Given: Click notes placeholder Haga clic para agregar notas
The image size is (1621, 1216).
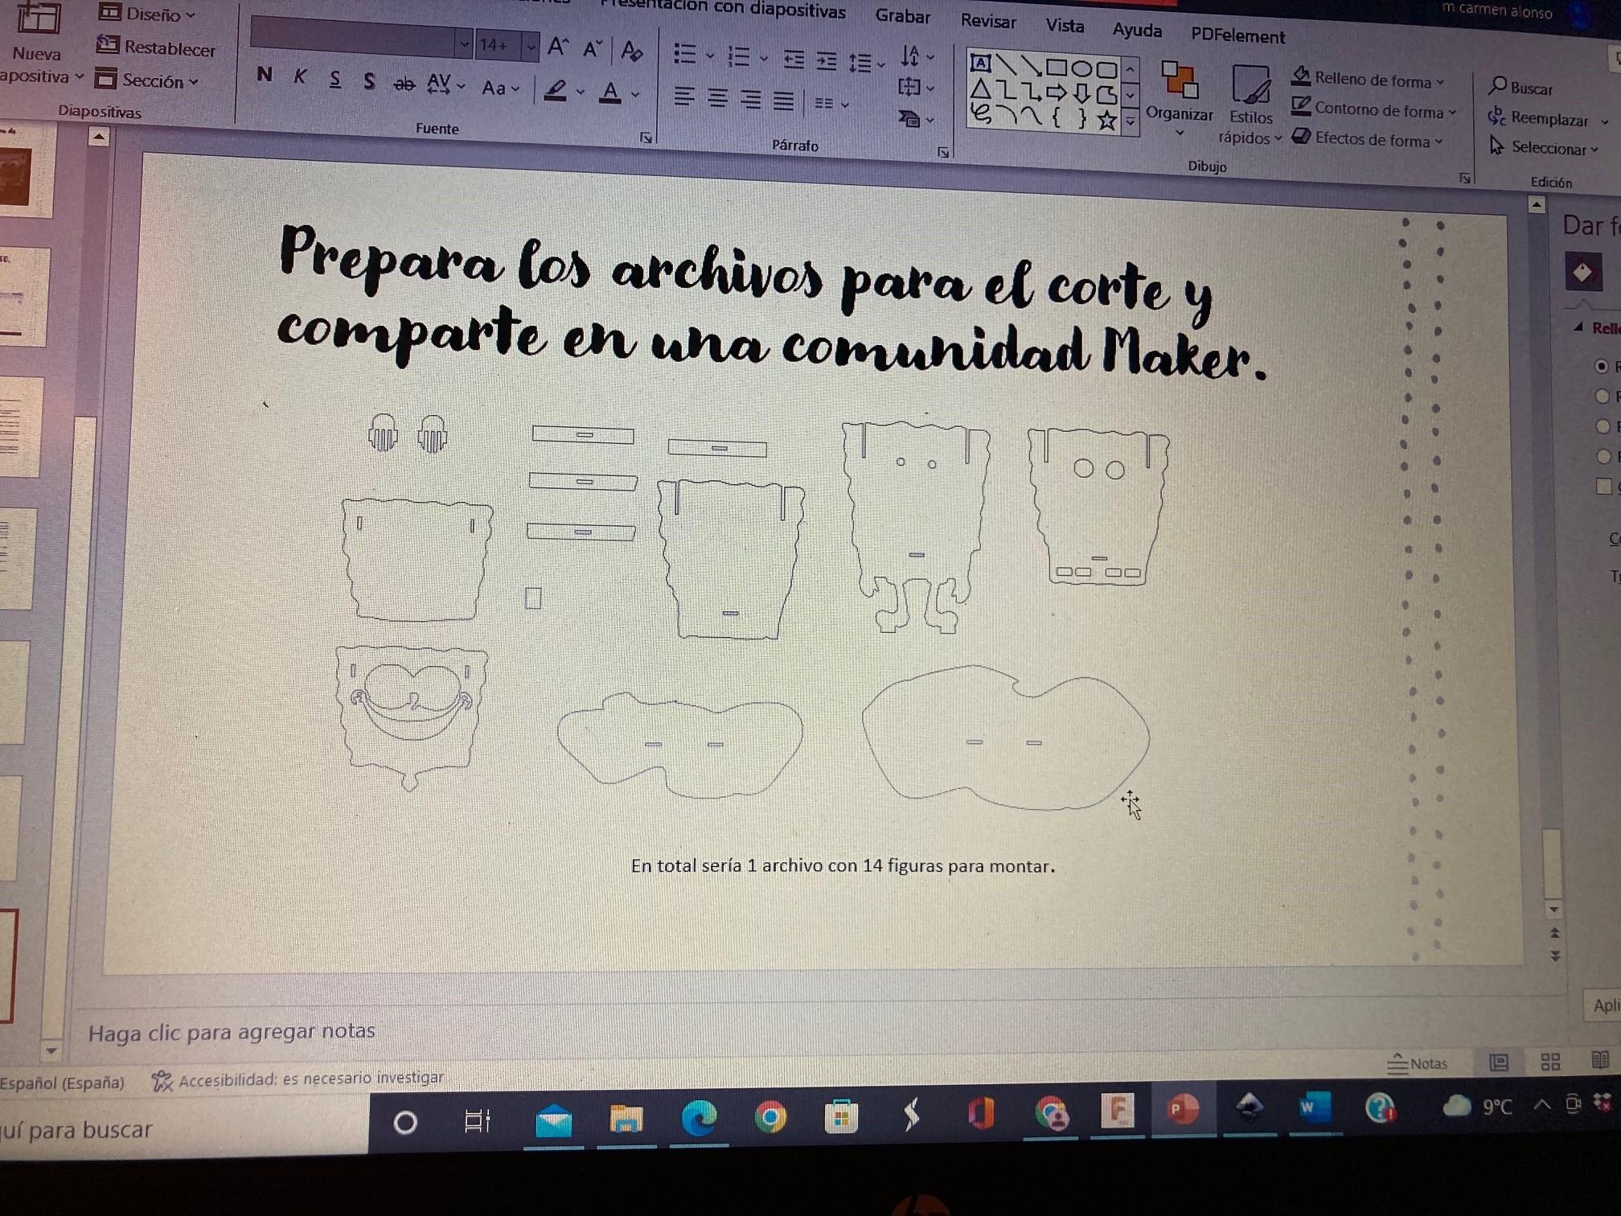Looking at the screenshot, I should [232, 1032].
